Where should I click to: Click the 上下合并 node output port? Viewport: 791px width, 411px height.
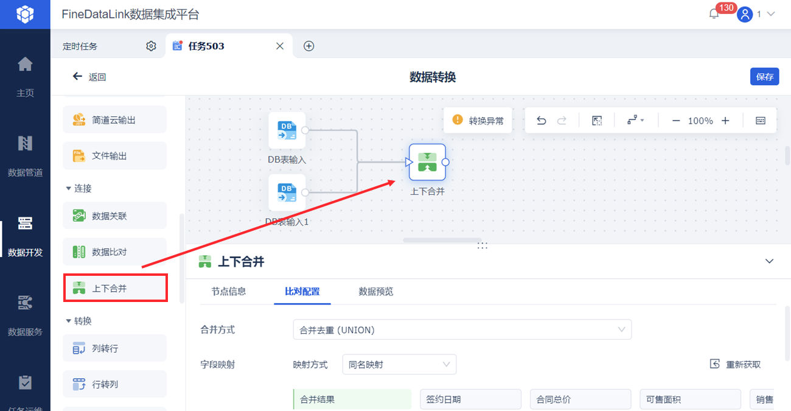[x=445, y=162]
